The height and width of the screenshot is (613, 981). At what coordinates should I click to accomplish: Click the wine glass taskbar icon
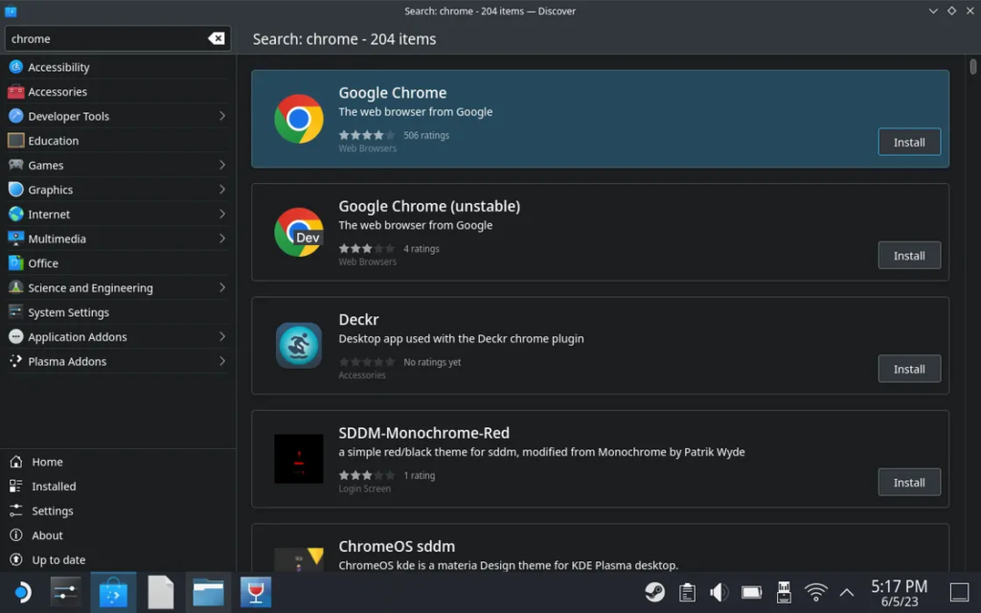coord(255,592)
